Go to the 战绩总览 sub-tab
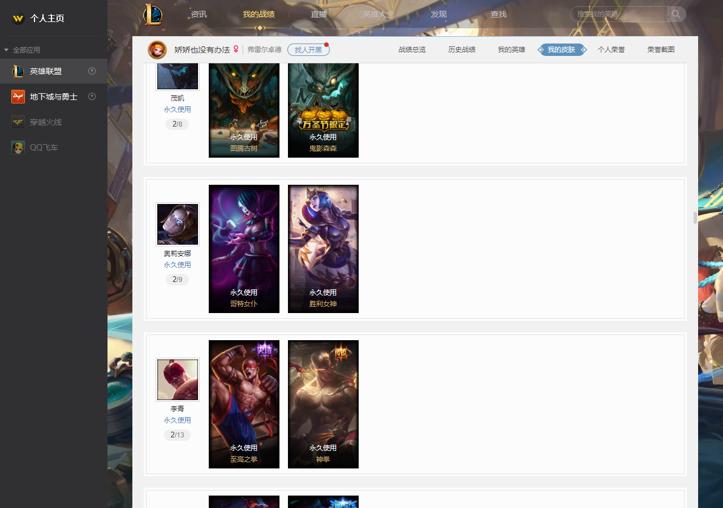This screenshot has width=723, height=508. click(412, 50)
